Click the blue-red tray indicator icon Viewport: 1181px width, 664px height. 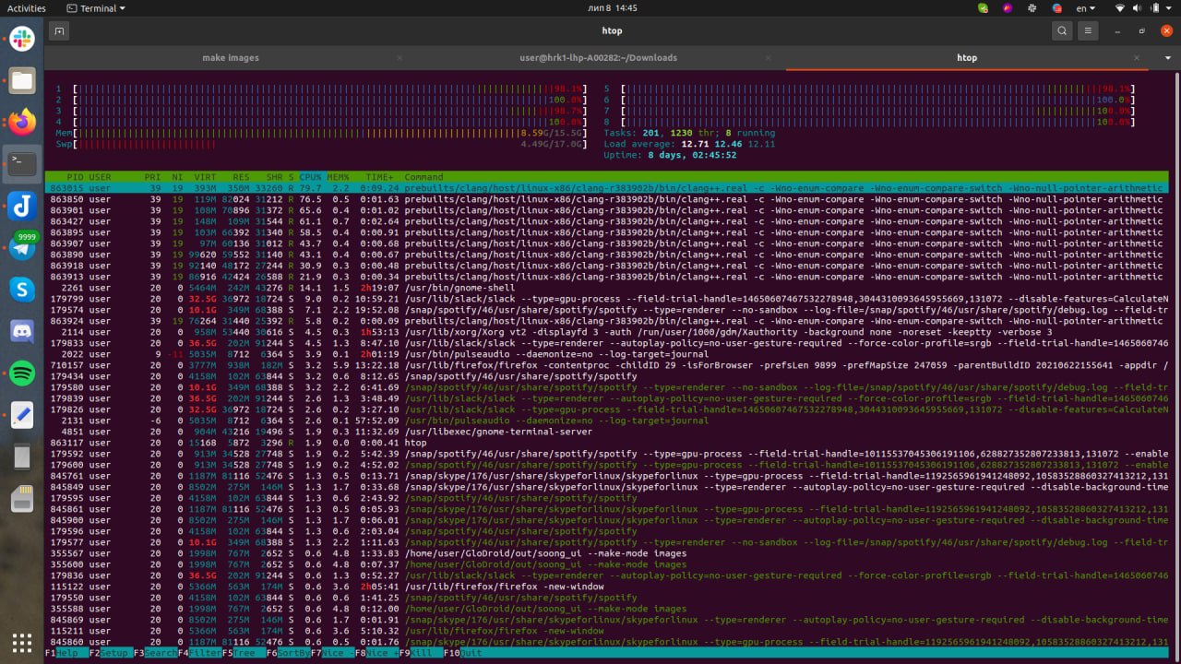pyautogui.click(x=1057, y=7)
